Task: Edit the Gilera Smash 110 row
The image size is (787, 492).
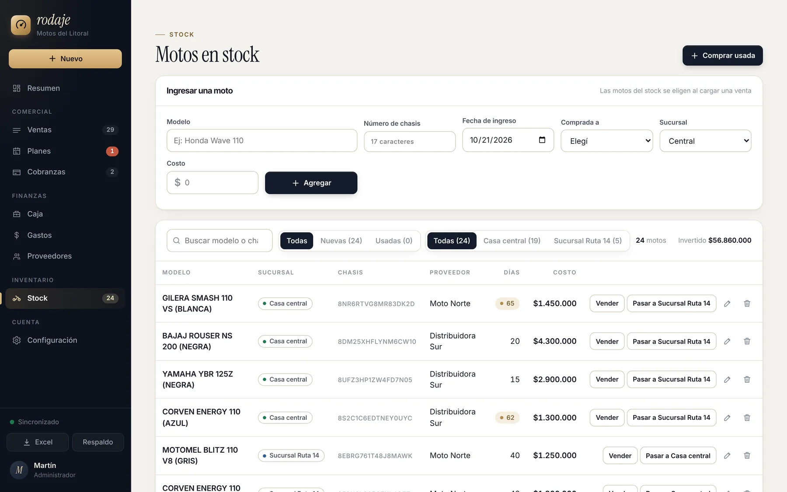Action: [727, 304]
